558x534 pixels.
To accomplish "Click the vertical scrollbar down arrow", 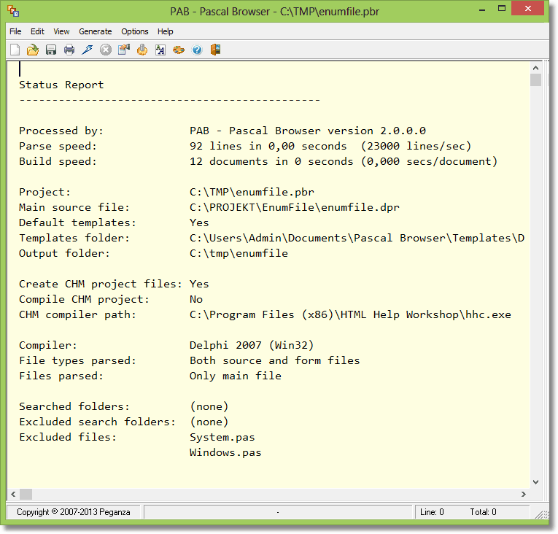I will tap(535, 482).
